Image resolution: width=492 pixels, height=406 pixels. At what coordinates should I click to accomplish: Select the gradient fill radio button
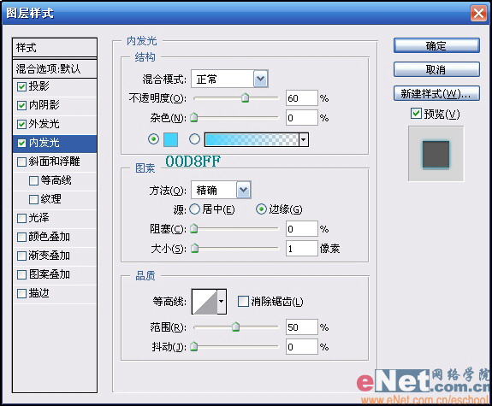point(194,138)
